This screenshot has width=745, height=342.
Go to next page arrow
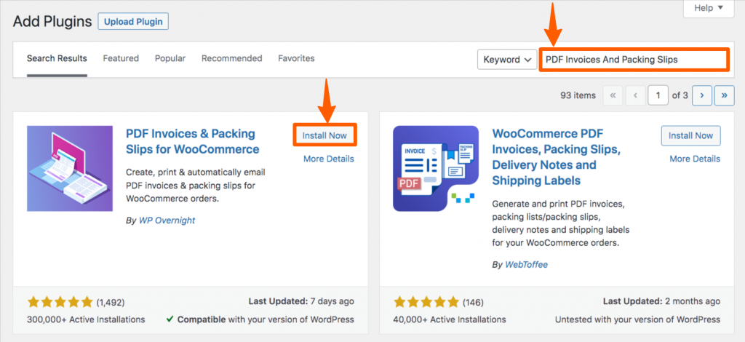(x=702, y=95)
